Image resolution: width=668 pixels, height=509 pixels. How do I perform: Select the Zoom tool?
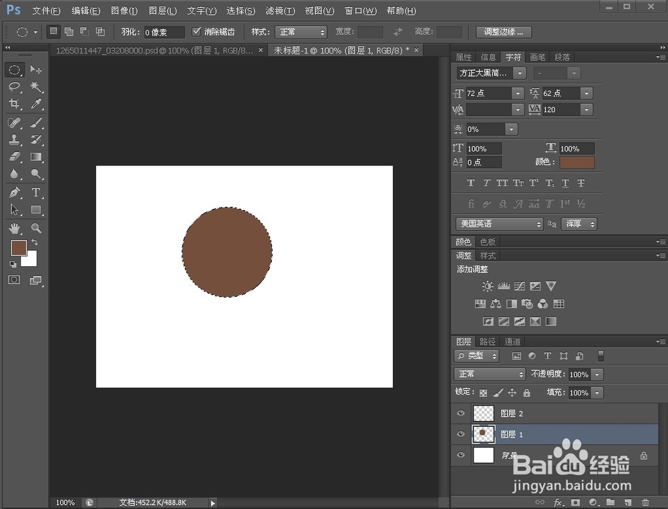(36, 228)
